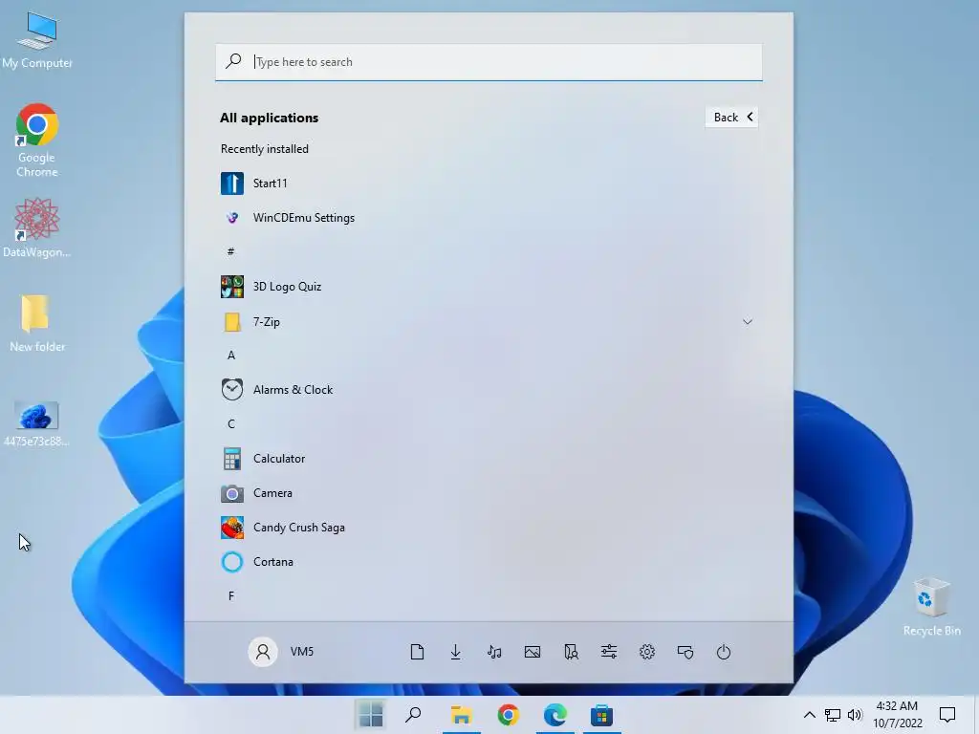Jump to letter section F
The height and width of the screenshot is (734, 979).
(231, 596)
